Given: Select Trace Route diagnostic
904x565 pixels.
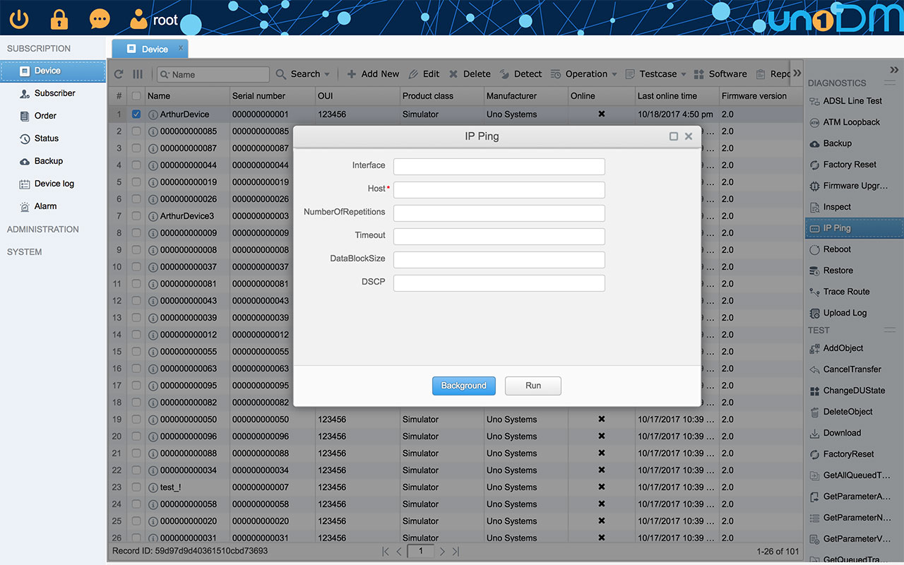Looking at the screenshot, I should (846, 292).
